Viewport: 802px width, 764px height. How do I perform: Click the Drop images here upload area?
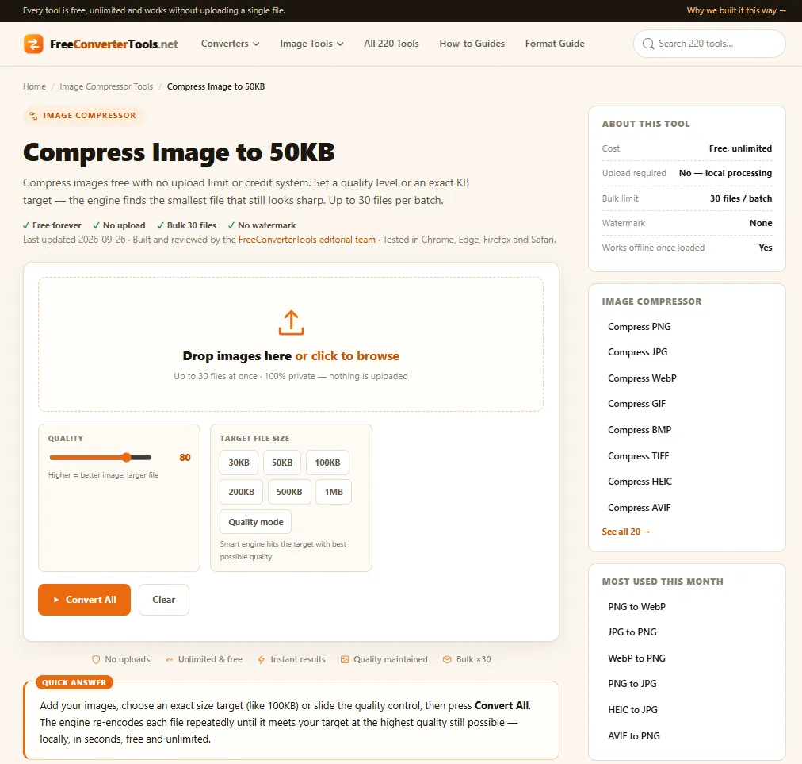[291, 344]
